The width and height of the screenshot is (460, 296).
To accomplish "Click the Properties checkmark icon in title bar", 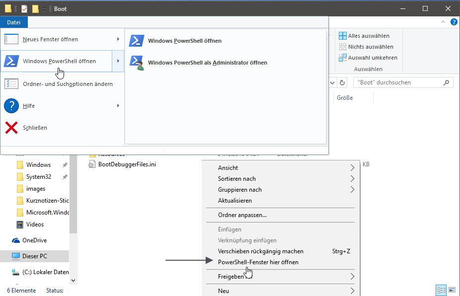I will pos(24,9).
